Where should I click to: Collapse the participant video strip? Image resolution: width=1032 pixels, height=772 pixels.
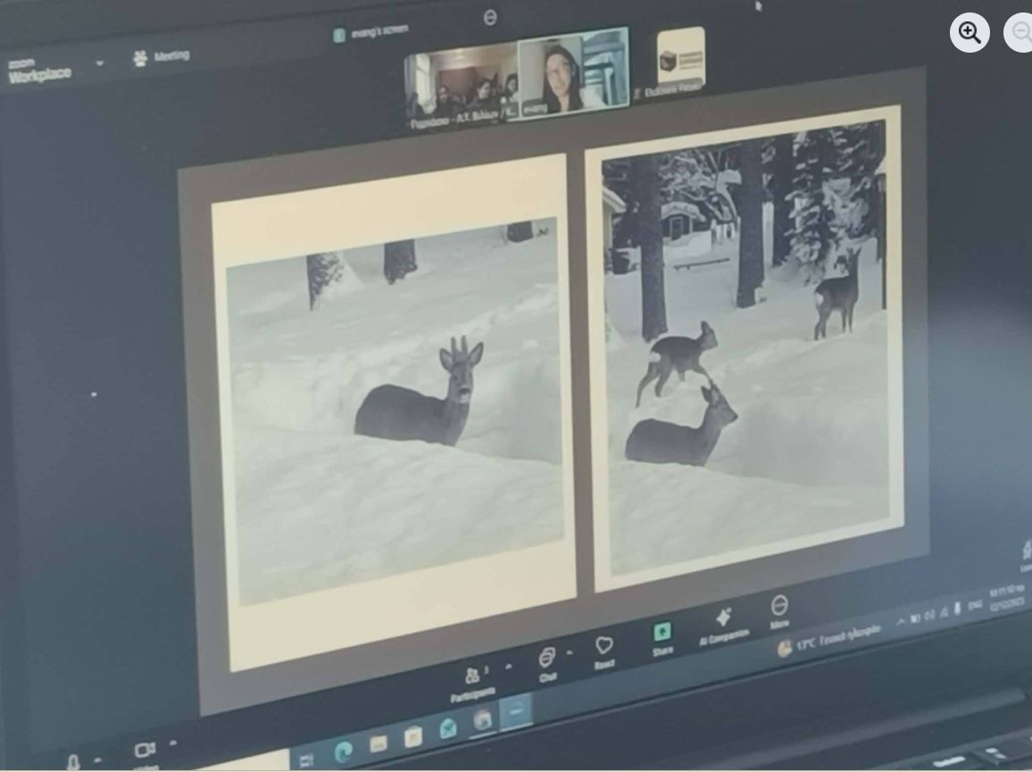coord(490,17)
